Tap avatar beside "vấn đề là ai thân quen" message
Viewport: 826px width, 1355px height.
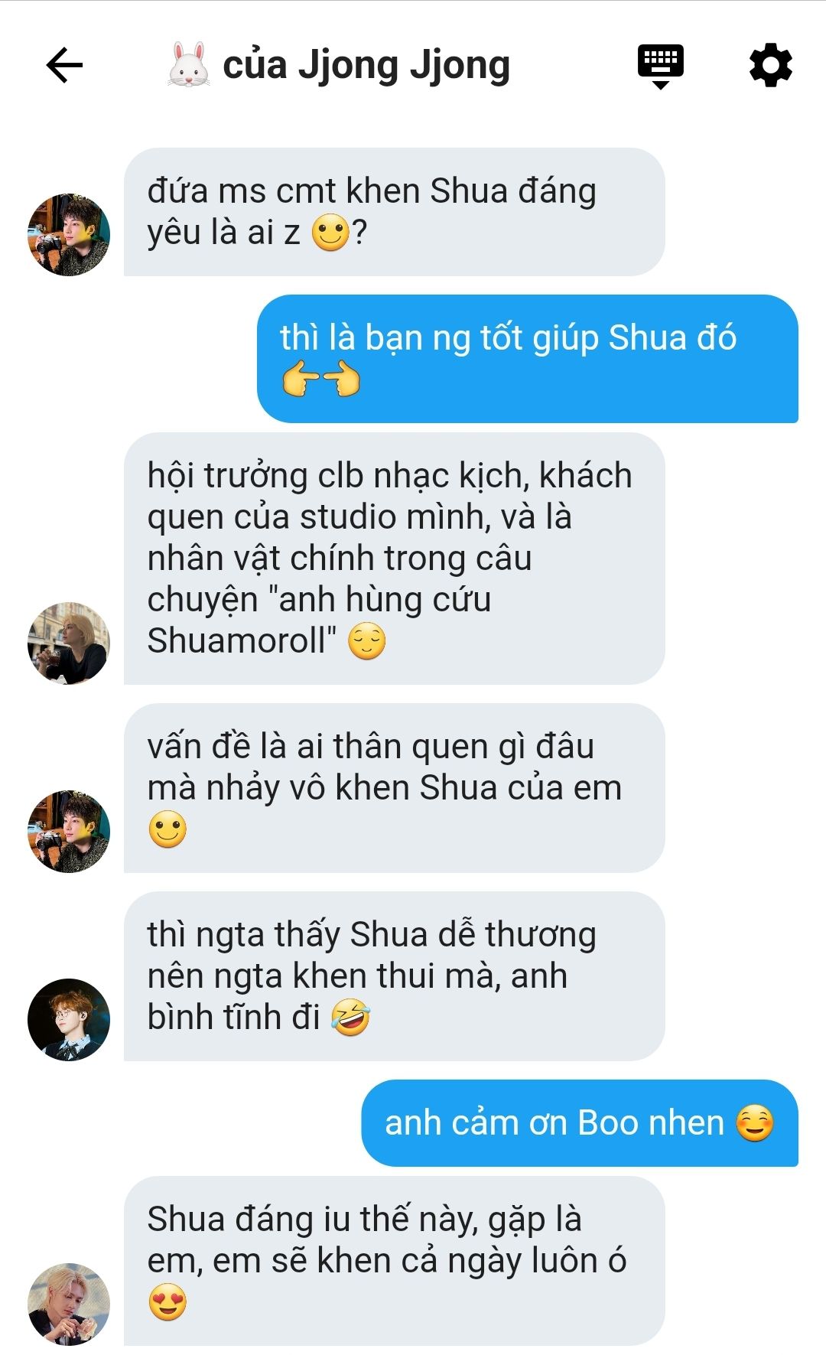point(69,832)
